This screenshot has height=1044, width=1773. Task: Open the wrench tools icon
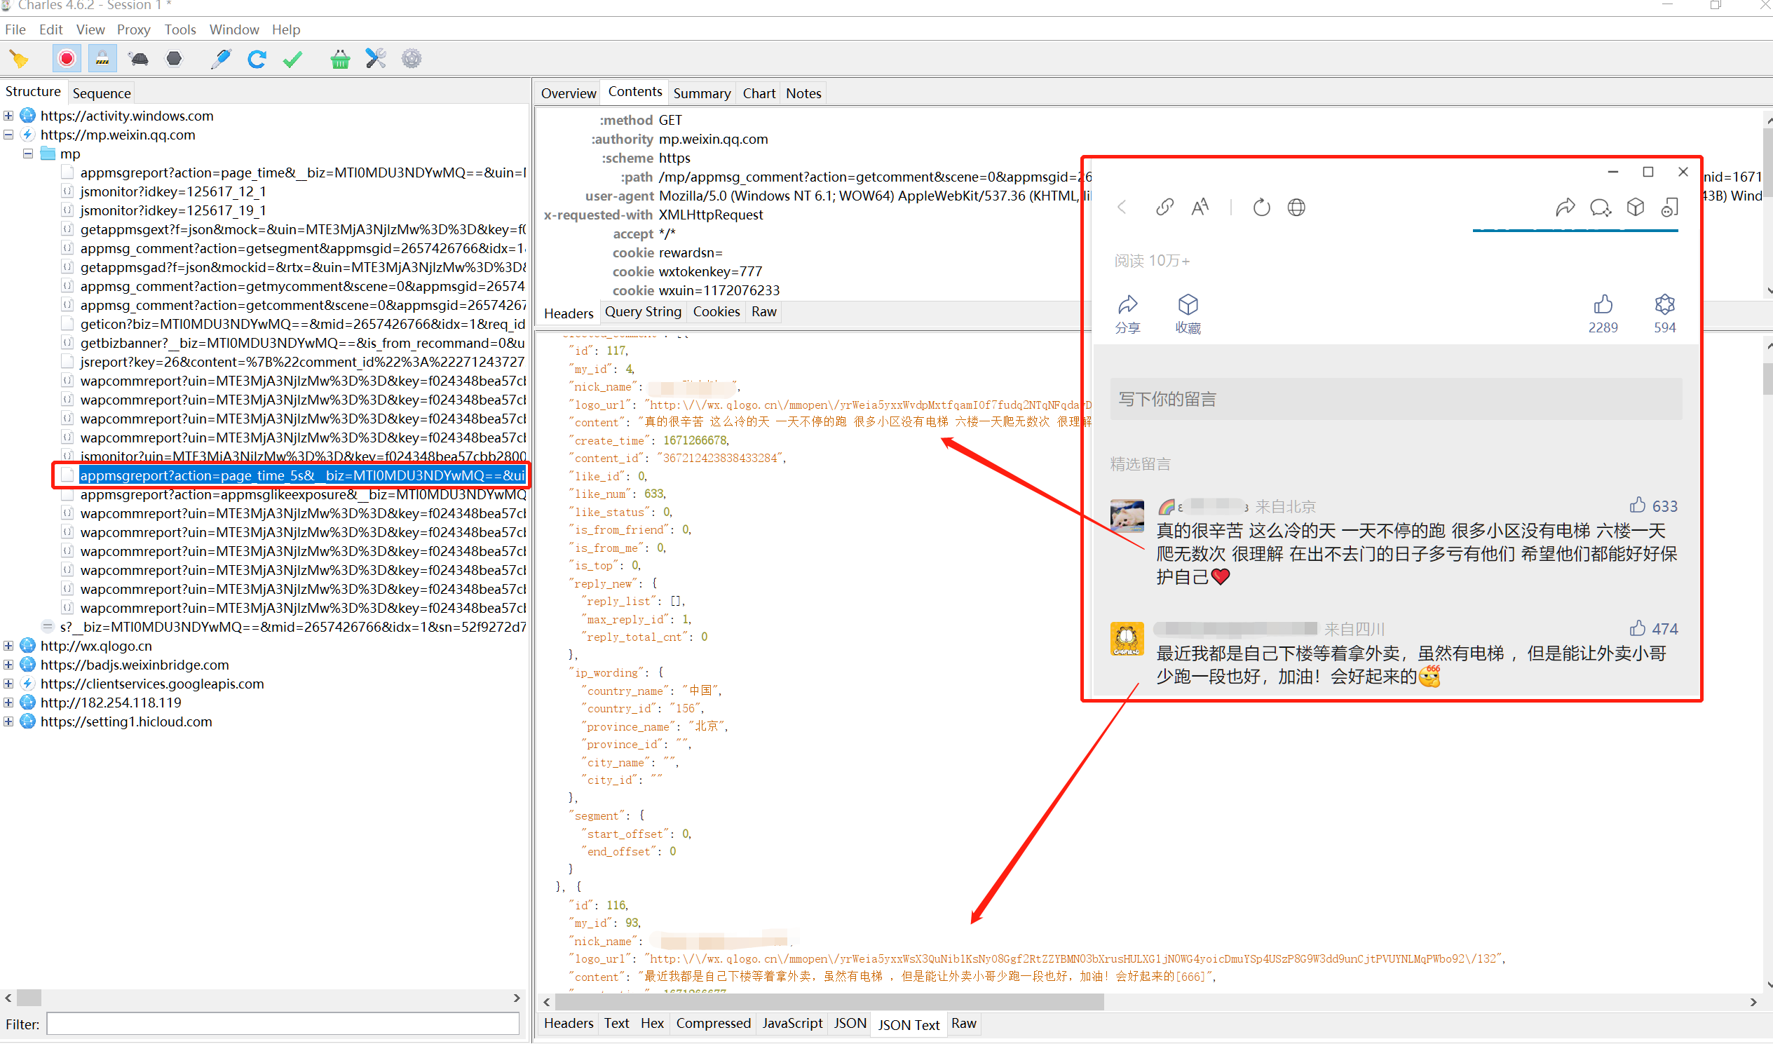point(376,58)
